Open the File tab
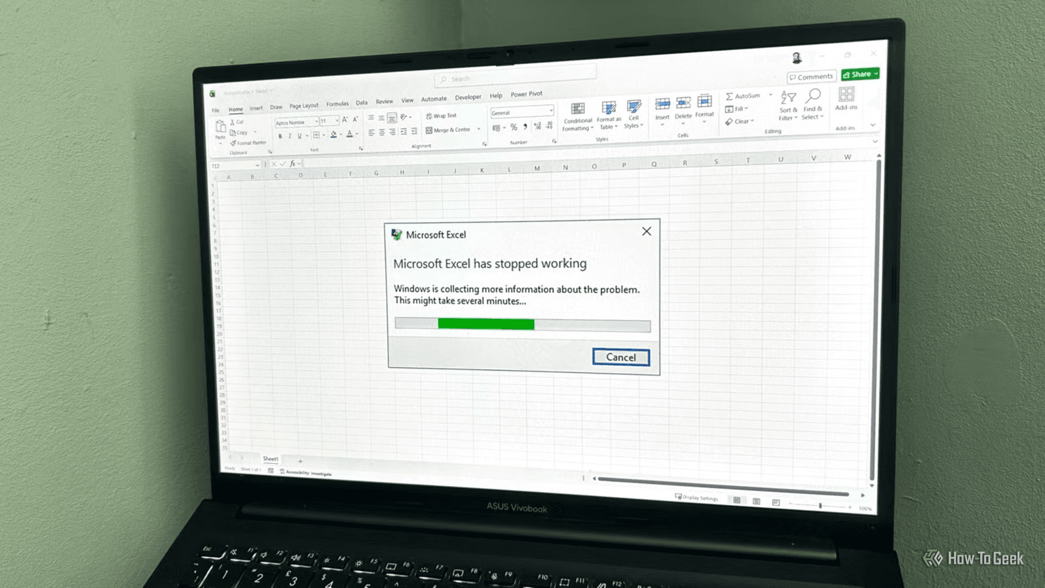The height and width of the screenshot is (588, 1045). click(x=216, y=110)
